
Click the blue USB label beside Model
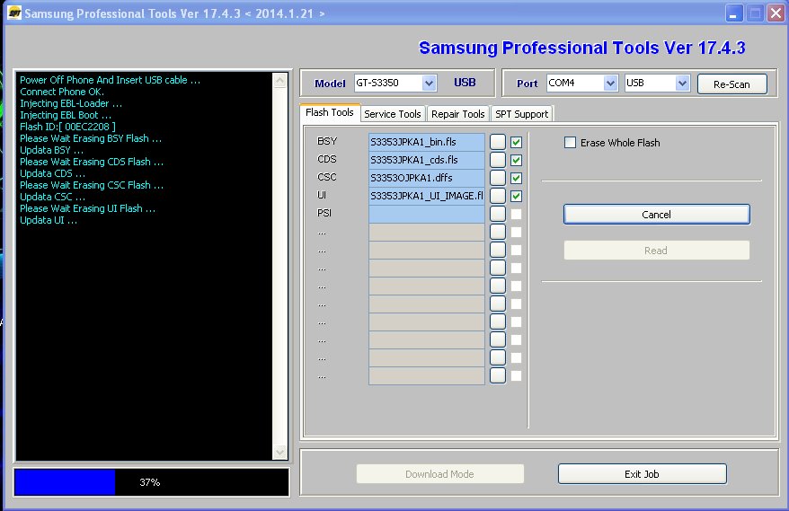(465, 83)
